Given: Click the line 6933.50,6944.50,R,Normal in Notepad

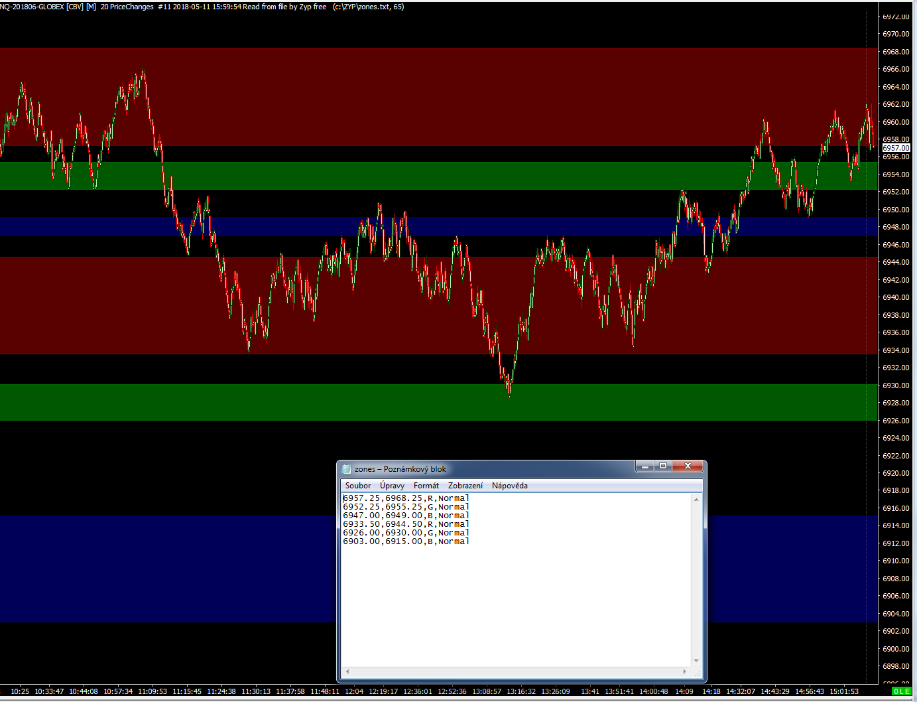Looking at the screenshot, I should (x=406, y=524).
